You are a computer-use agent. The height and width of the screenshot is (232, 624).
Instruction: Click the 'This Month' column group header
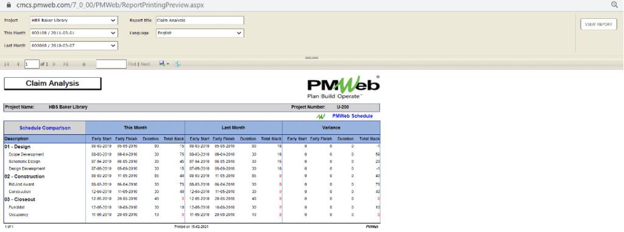tap(135, 128)
